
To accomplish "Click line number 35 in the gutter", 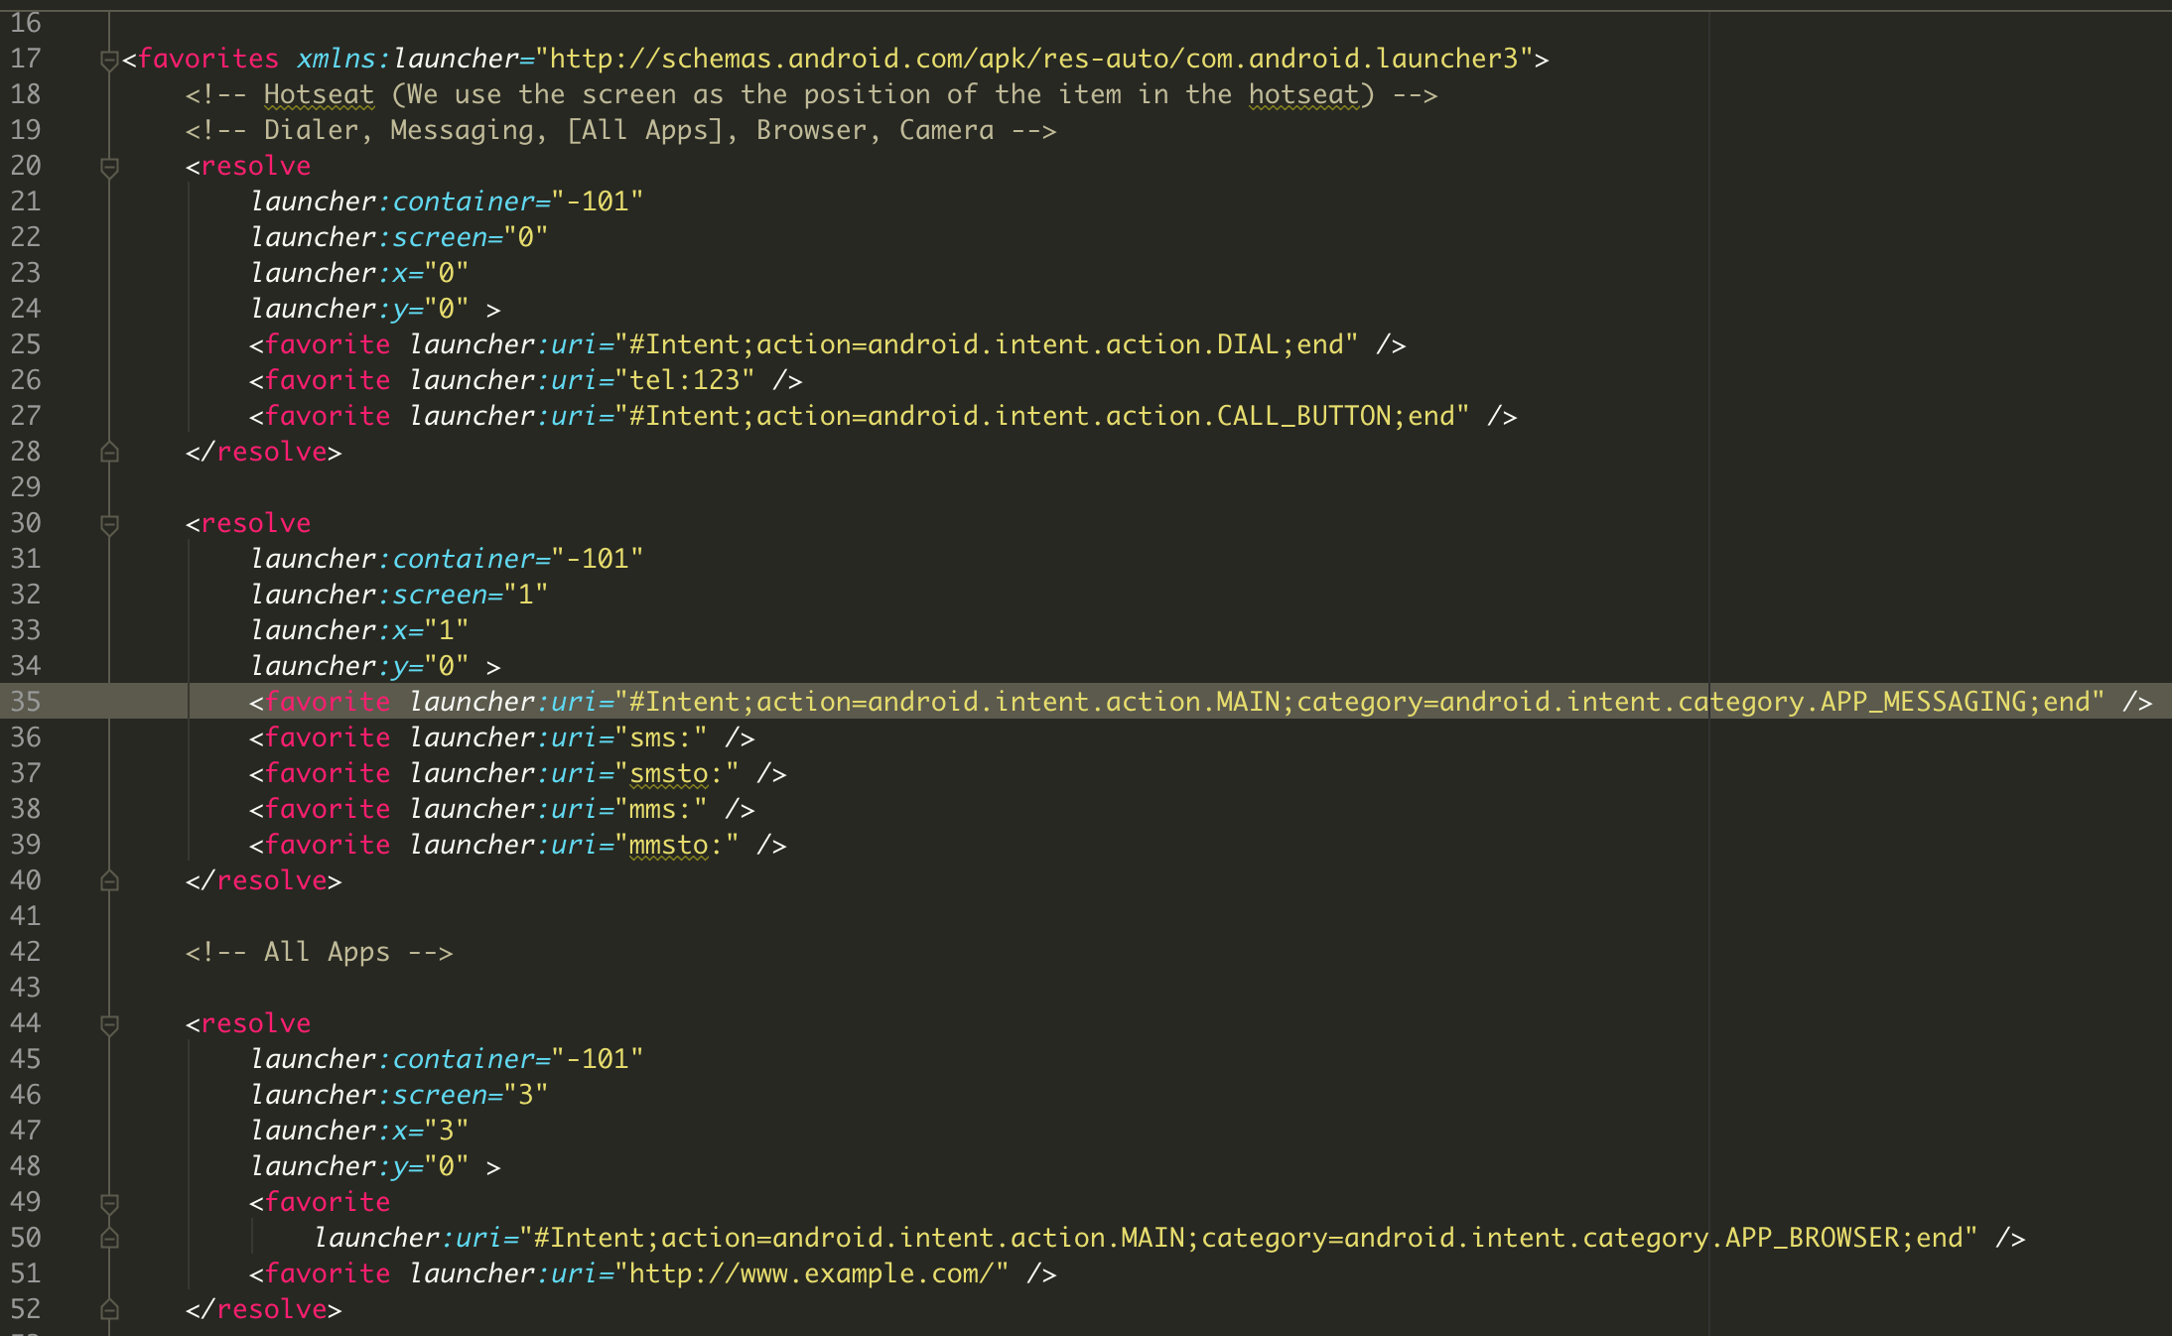I will point(26,702).
